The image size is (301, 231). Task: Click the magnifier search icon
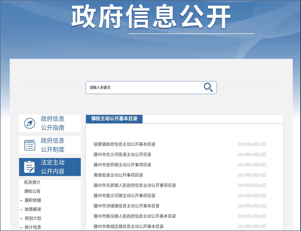click(x=208, y=87)
